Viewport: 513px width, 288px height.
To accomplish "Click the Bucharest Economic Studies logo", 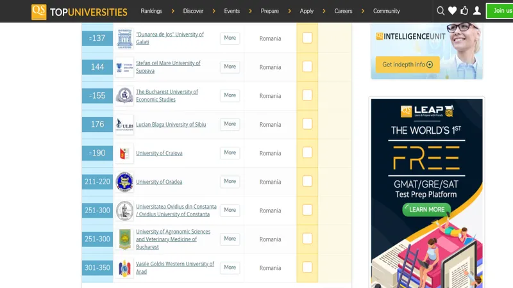I will pos(124,95).
